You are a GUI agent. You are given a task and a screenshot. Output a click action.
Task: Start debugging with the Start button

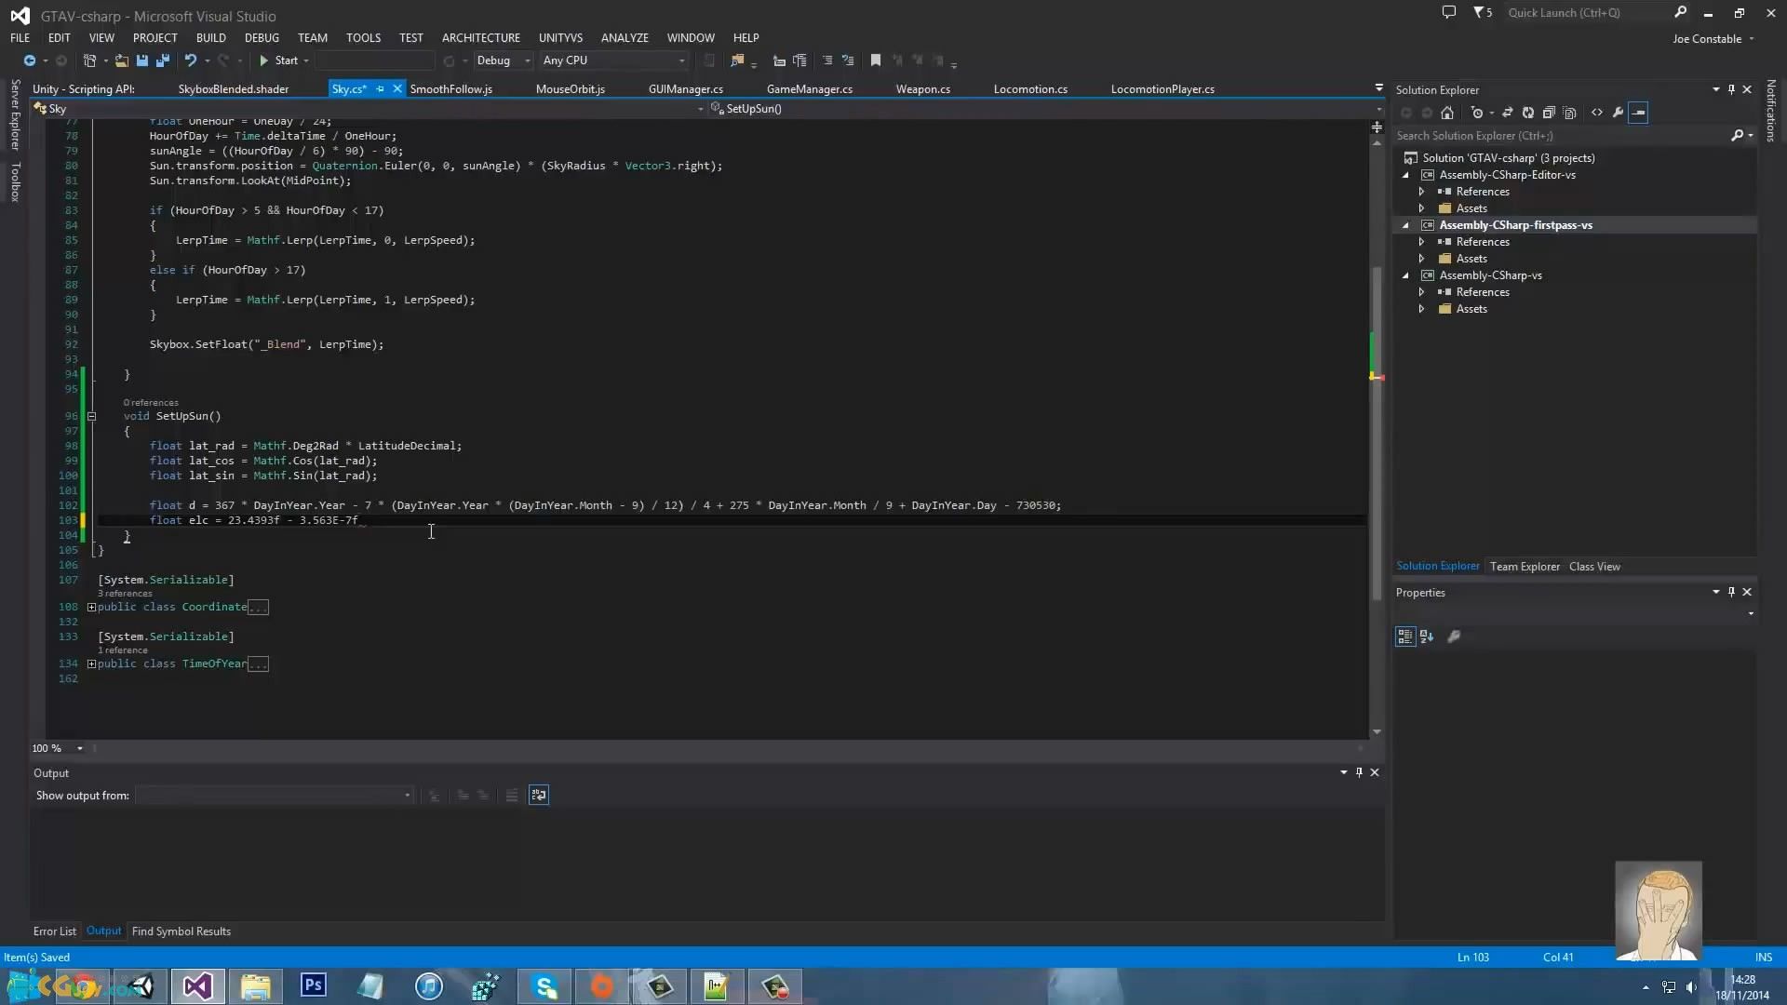[x=278, y=60]
